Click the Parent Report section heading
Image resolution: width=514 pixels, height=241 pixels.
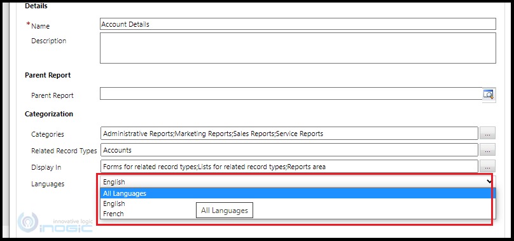click(x=48, y=75)
